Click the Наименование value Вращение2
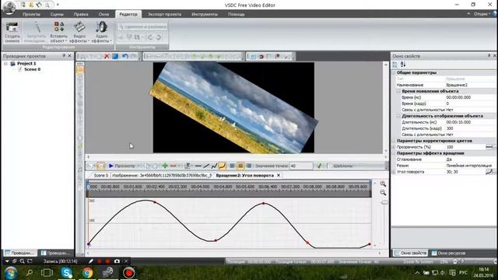The height and width of the screenshot is (280, 498). pos(457,85)
